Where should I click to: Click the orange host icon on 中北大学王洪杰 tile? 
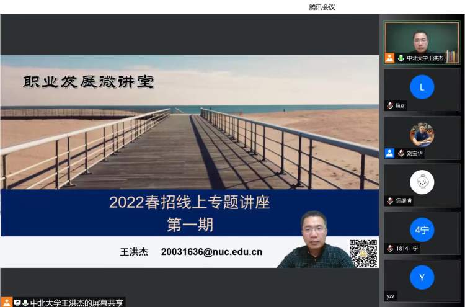(x=389, y=58)
